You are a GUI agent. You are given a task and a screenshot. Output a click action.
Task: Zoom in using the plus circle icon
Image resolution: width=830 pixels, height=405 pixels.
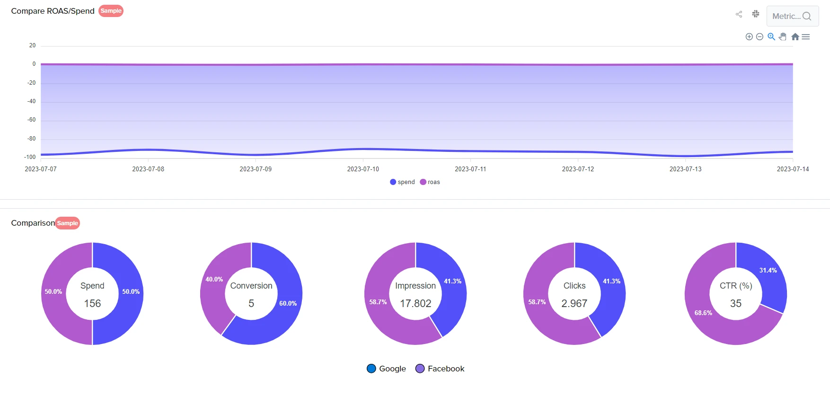pos(749,37)
